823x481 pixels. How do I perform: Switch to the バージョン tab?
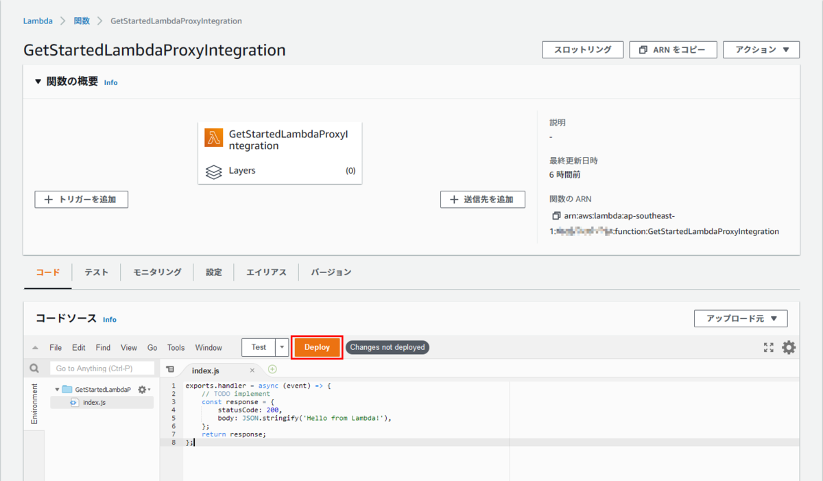[331, 272]
